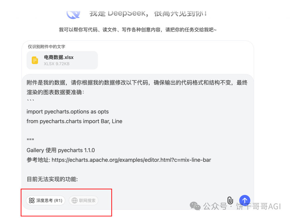Image resolution: width=290 pixels, height=218 pixels.
Task: Click the subtitle '我可以帮你写代码' description
Action: pos(137,30)
